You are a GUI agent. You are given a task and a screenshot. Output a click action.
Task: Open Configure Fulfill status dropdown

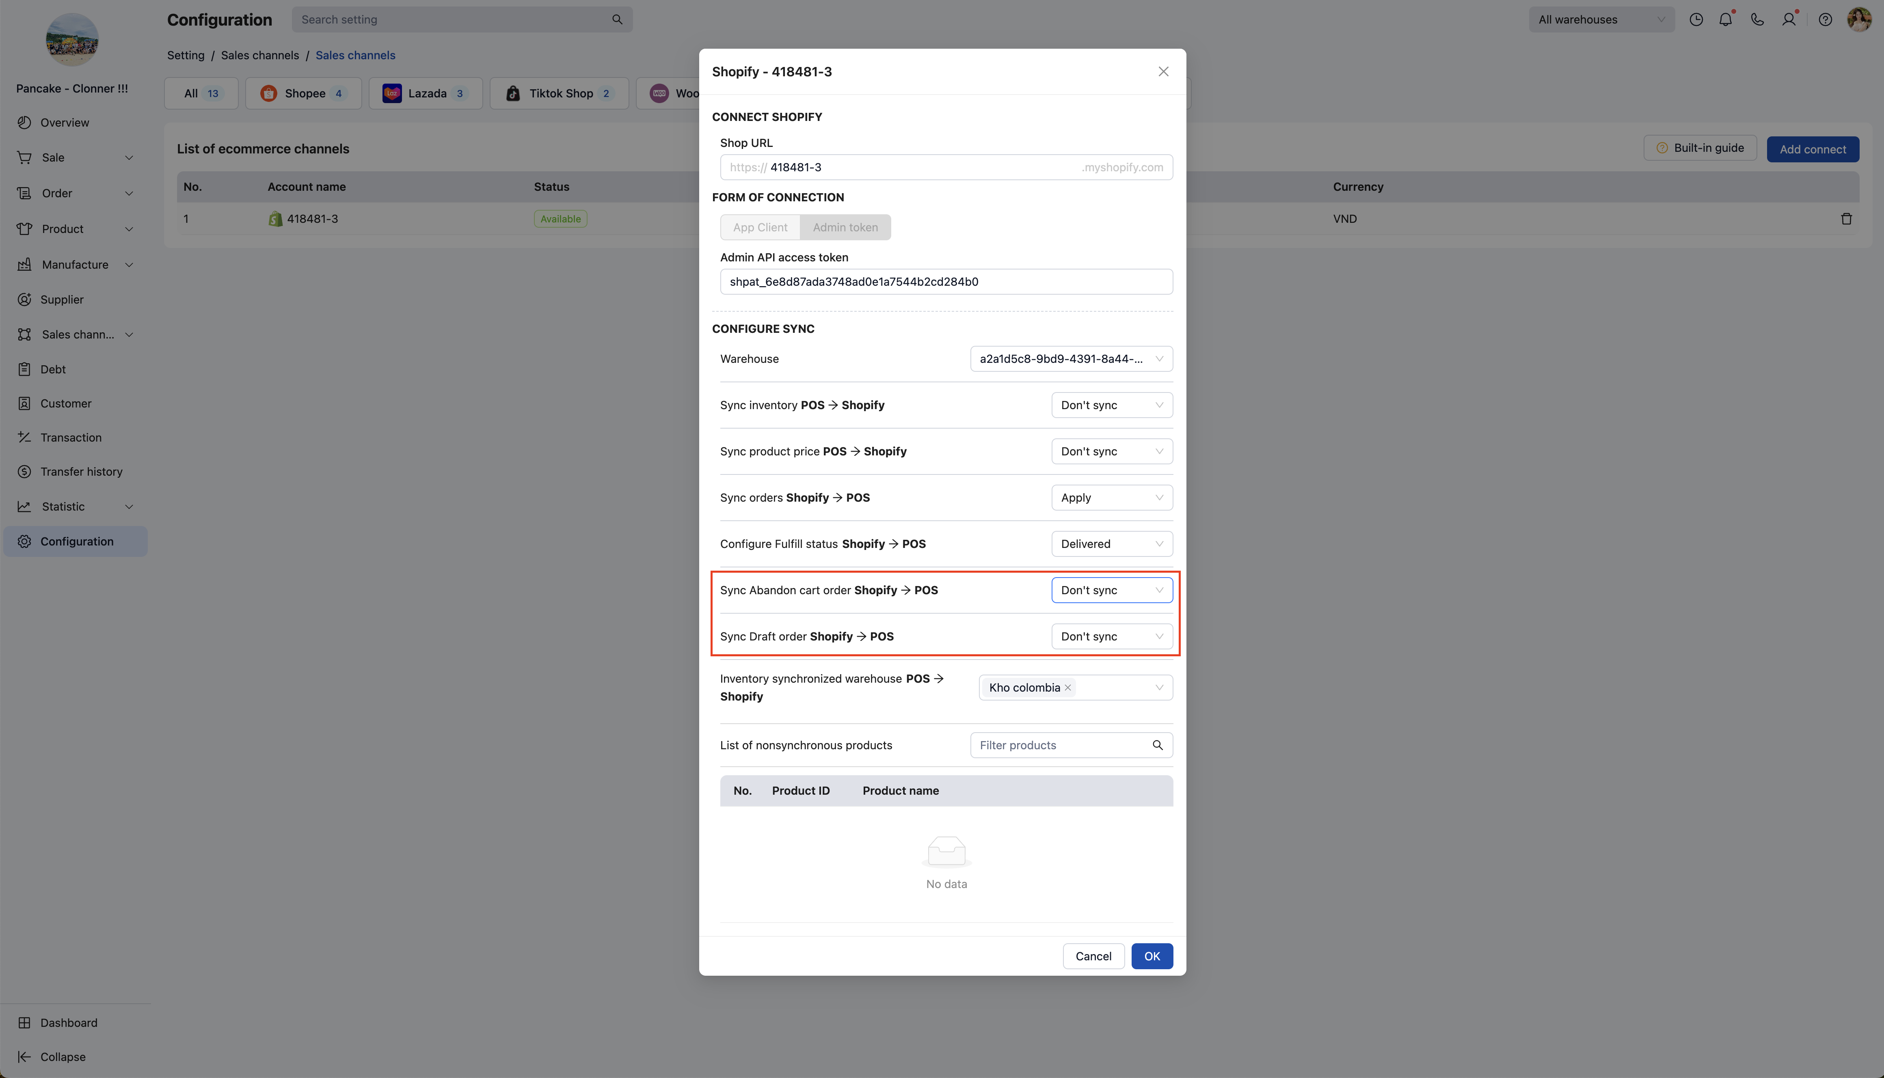[x=1112, y=544]
